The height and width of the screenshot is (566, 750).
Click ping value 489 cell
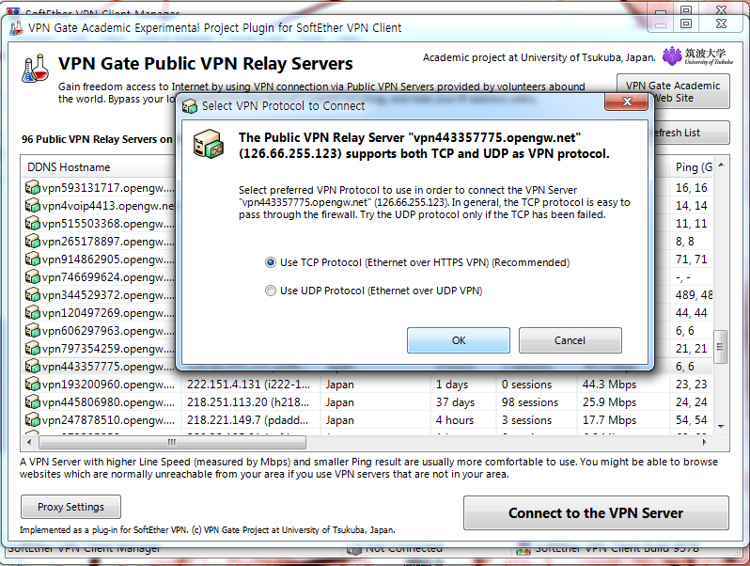694,295
